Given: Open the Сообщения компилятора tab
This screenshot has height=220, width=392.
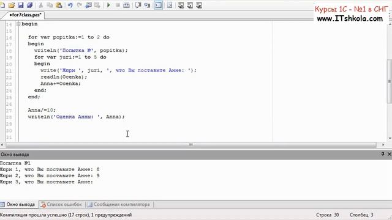Looking at the screenshot, I should coord(118,205).
